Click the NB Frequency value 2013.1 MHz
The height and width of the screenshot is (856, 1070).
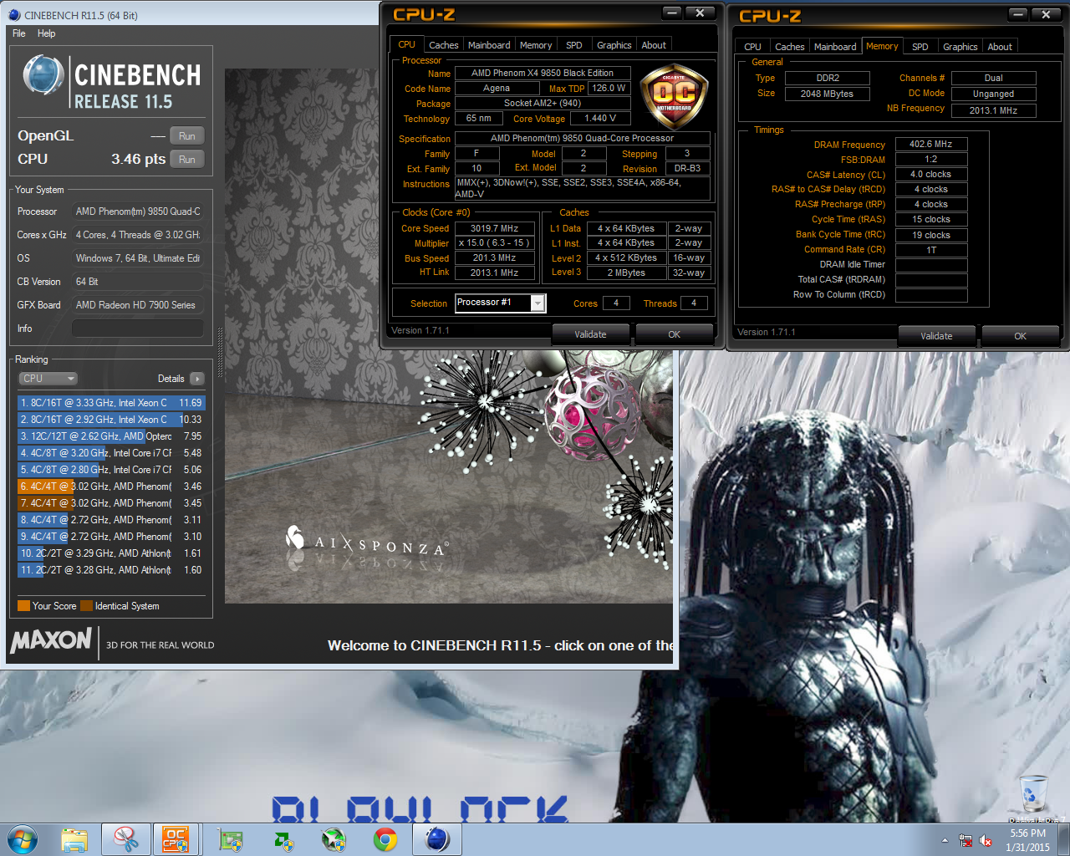993,110
